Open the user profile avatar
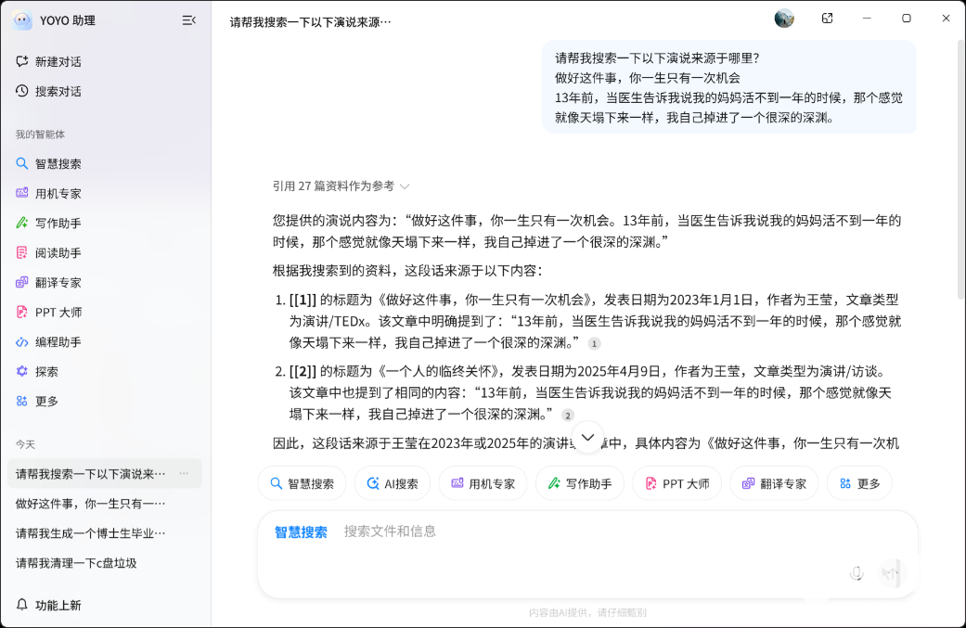This screenshot has width=966, height=628. point(784,19)
